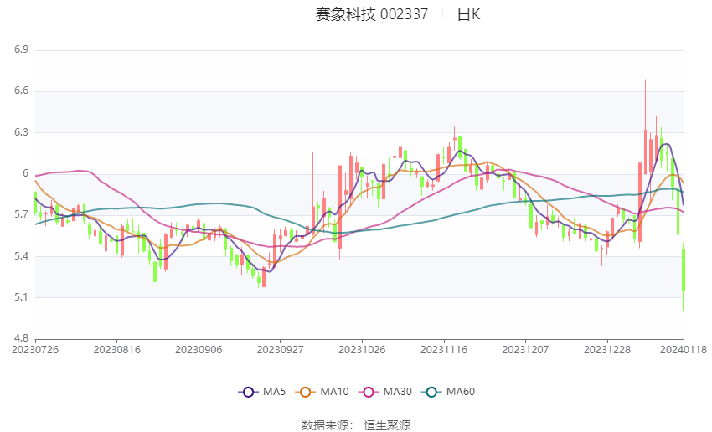712x432 pixels.
Task: Click the chart title 赛象科技 002337
Action: pyautogui.click(x=372, y=14)
